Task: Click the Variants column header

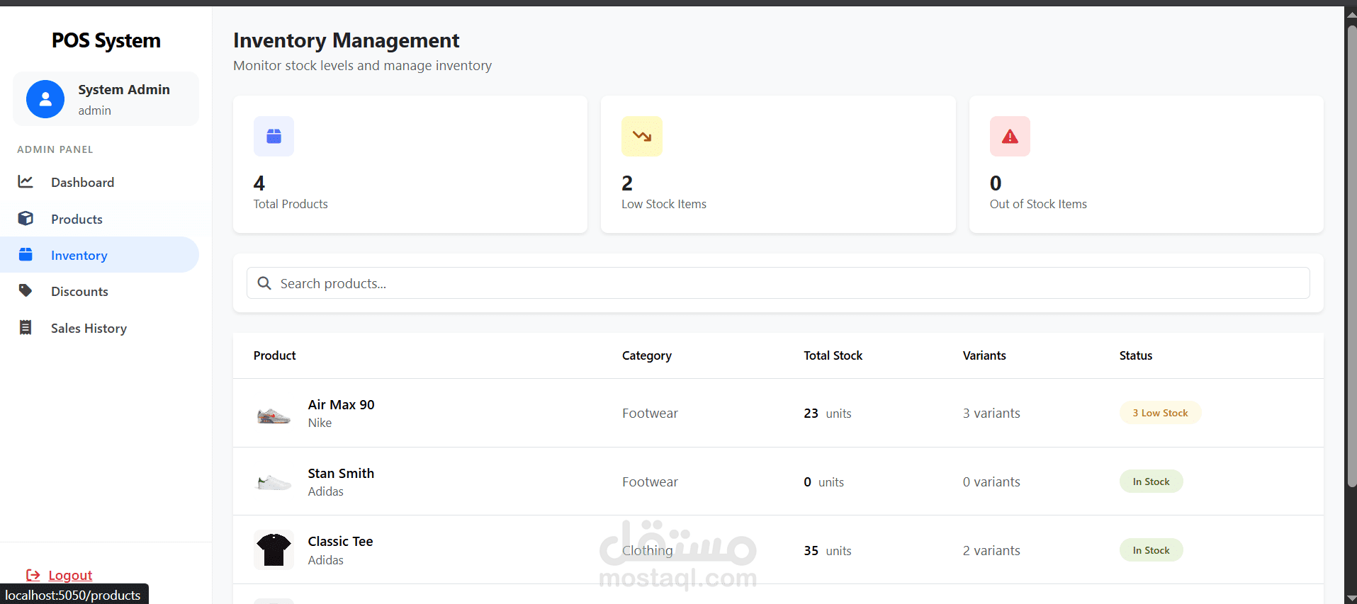Action: click(x=984, y=355)
